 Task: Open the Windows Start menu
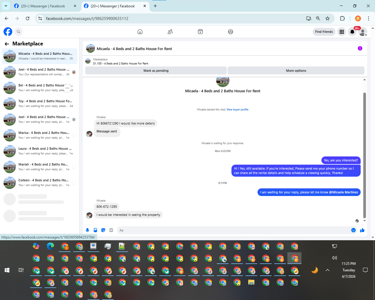pos(7,270)
